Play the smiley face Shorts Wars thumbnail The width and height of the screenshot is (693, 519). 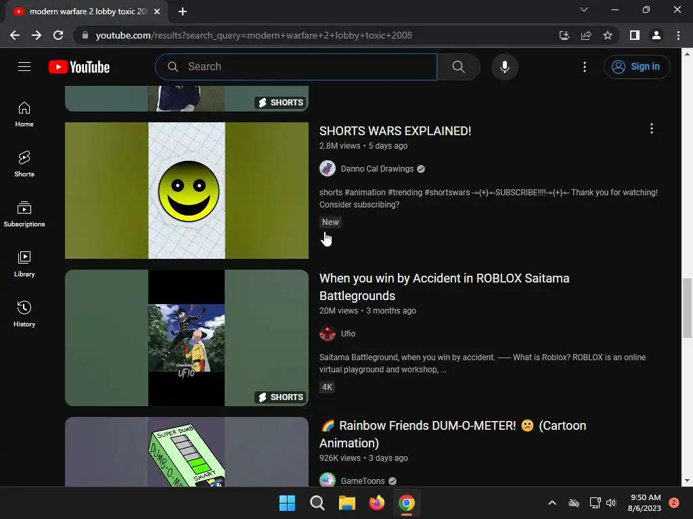(187, 190)
